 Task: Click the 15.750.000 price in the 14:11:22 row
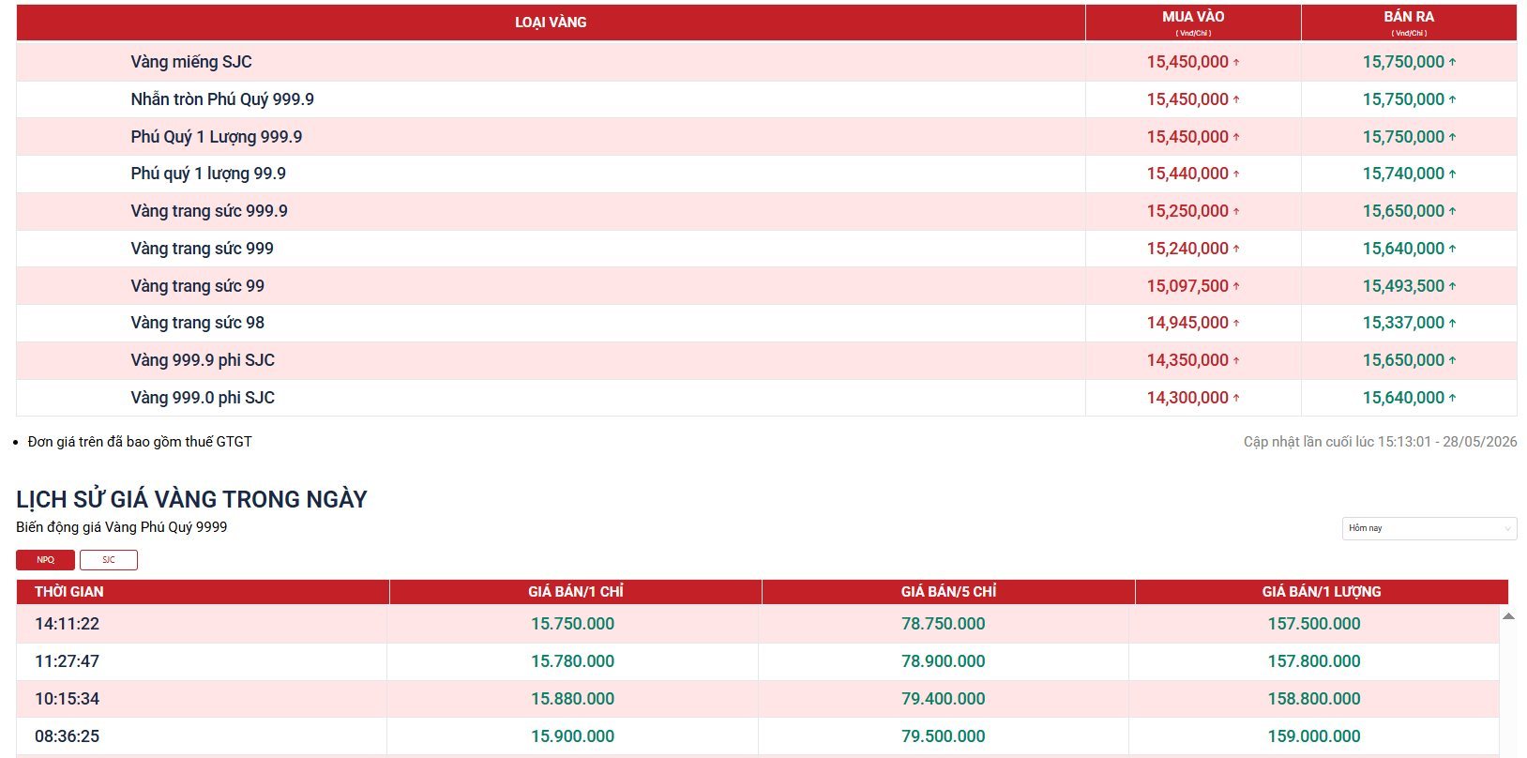click(573, 624)
